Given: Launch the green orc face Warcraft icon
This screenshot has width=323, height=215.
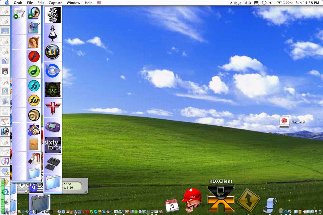Looking at the screenshot, I should click(53, 89).
